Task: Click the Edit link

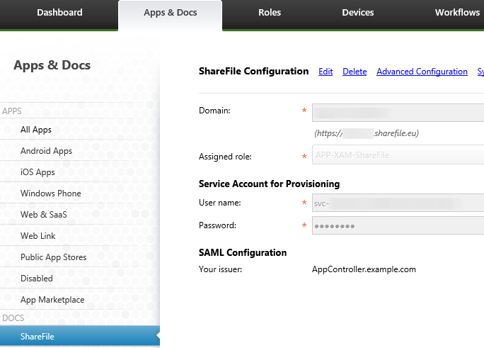Action: click(x=325, y=72)
